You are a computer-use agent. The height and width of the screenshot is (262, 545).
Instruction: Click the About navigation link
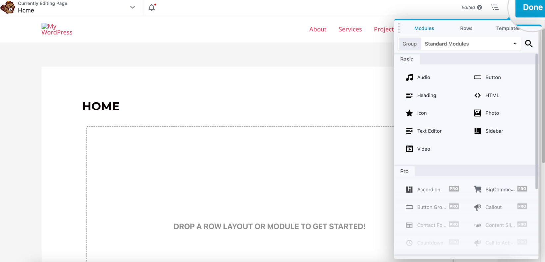pos(318,29)
